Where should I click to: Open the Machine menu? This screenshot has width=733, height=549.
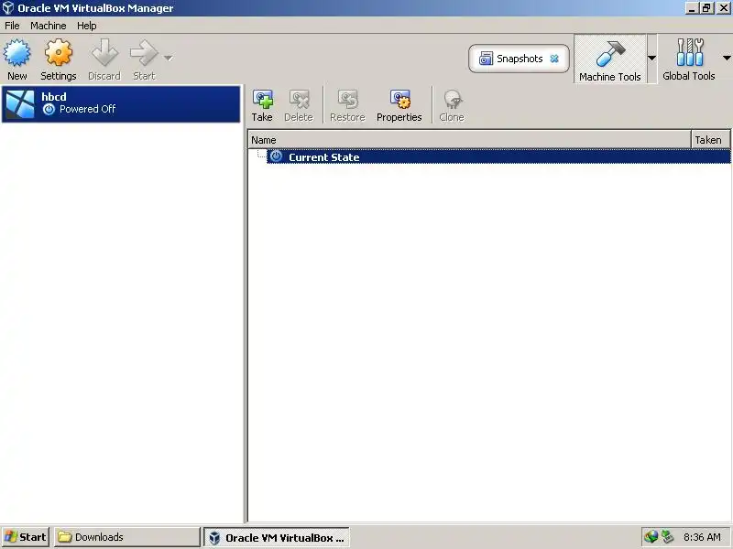pos(49,26)
